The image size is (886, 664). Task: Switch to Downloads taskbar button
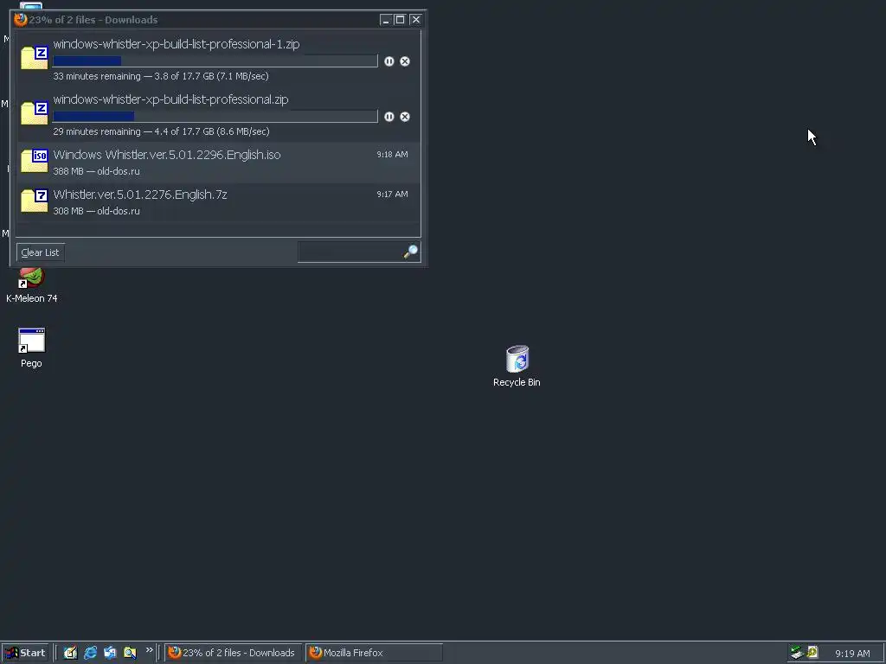(234, 653)
